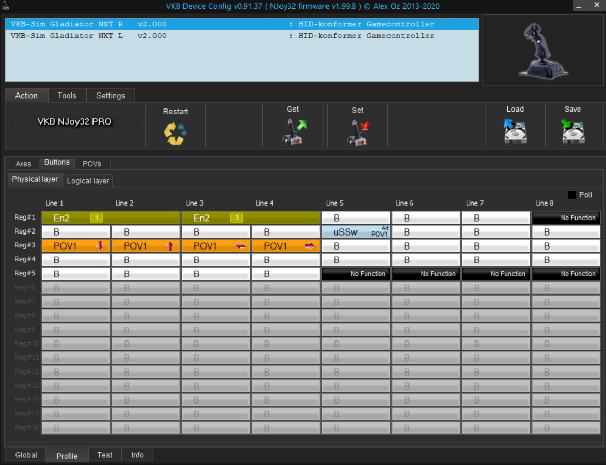Click B cell in Reg#2 Line 8
The width and height of the screenshot is (606, 465).
pos(566,232)
